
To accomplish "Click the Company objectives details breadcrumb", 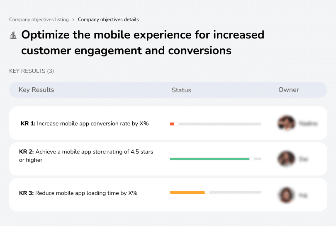I will pos(108,19).
